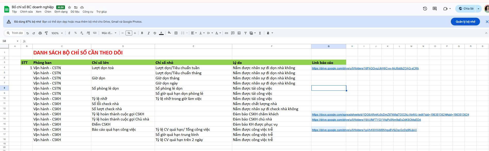Open the borders tool
The height and width of the screenshot is (151, 489).
176,33
